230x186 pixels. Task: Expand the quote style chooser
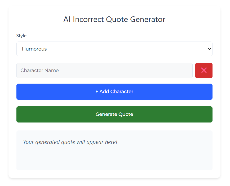tap(114, 49)
